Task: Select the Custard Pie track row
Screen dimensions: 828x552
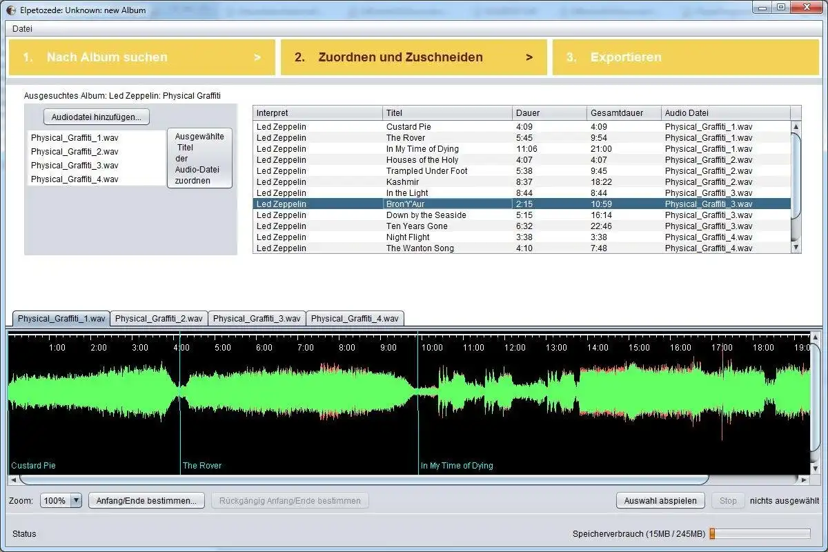Action: [x=522, y=127]
